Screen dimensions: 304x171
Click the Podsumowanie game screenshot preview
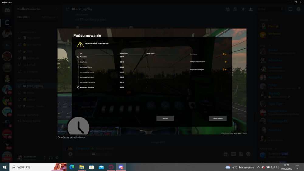(152, 82)
